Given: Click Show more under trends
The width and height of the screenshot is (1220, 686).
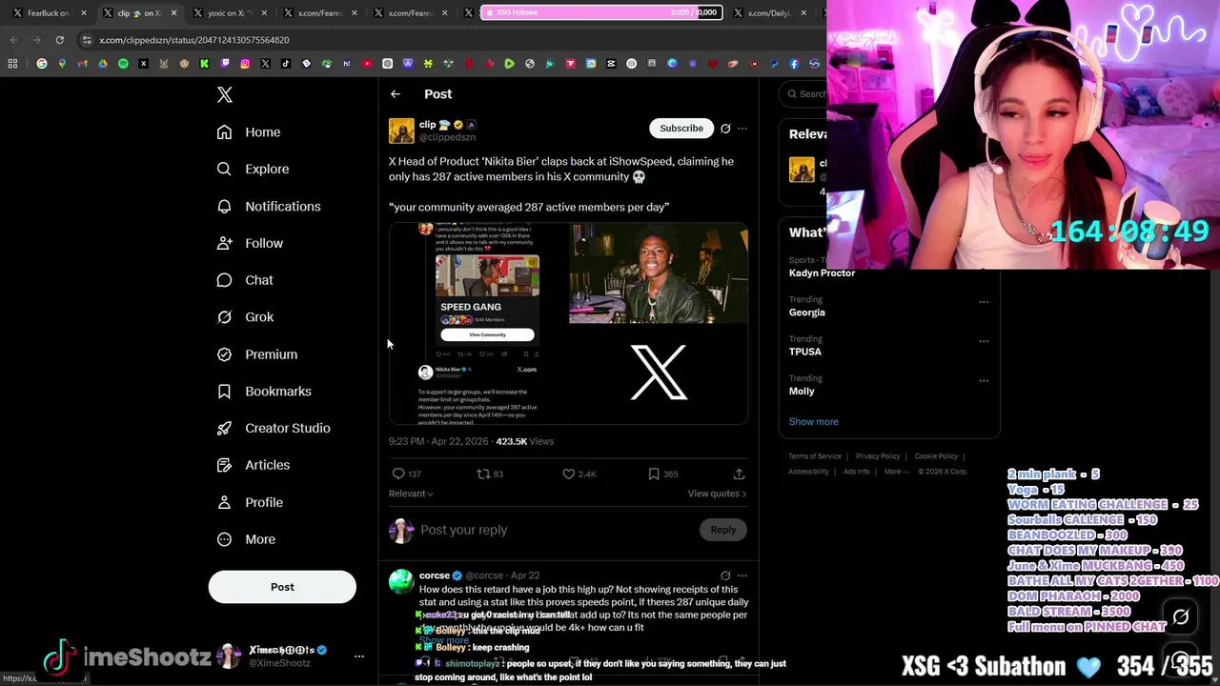Looking at the screenshot, I should (x=813, y=421).
